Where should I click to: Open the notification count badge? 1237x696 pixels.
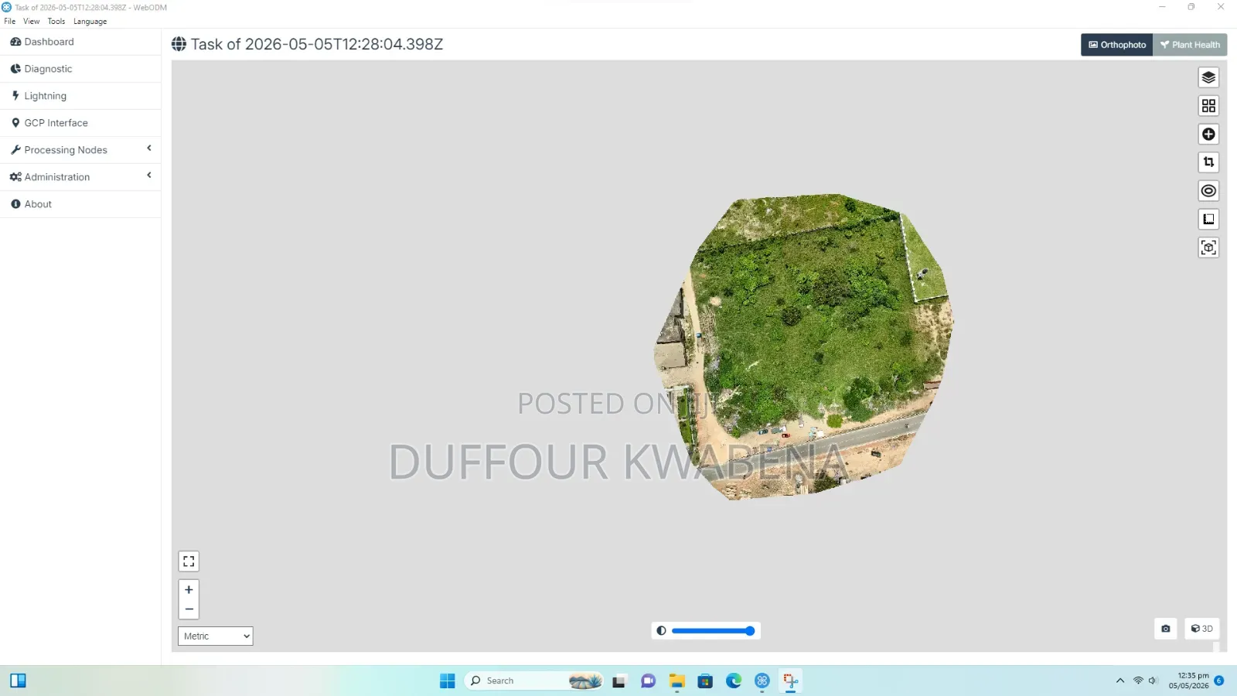(x=1219, y=681)
